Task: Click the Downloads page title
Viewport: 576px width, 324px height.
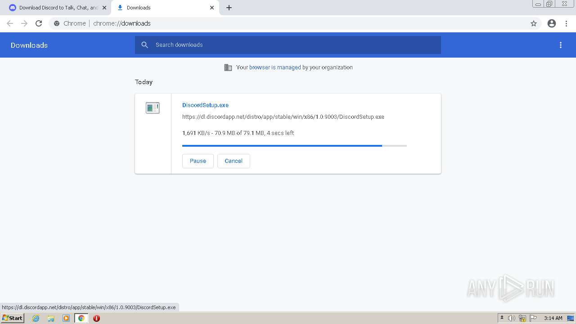Action: click(29, 45)
